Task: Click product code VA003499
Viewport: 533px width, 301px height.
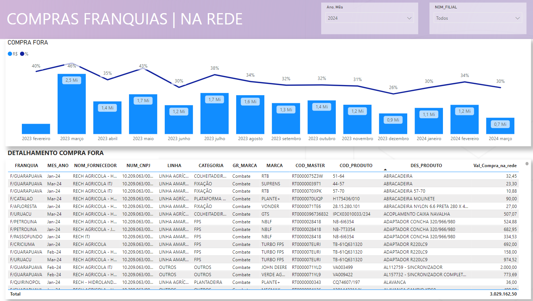Action: 343,267
